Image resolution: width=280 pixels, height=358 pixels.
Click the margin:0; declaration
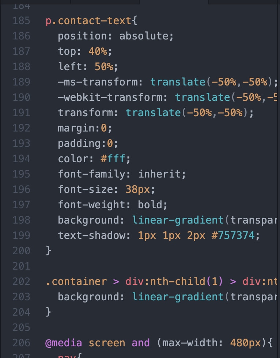tap(85, 128)
